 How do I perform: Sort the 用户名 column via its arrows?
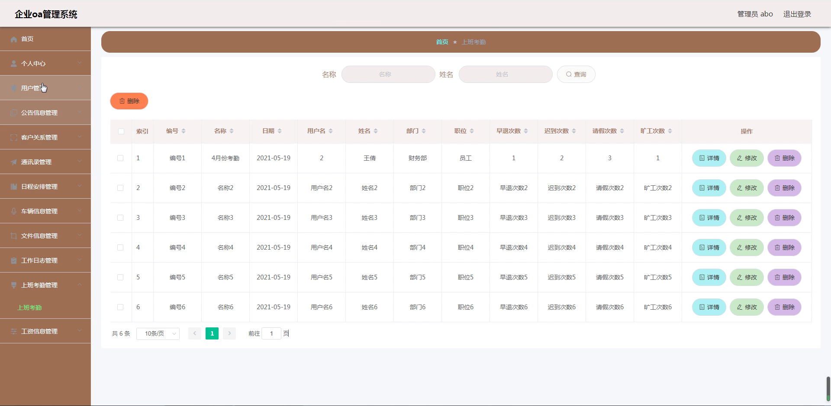(x=331, y=131)
